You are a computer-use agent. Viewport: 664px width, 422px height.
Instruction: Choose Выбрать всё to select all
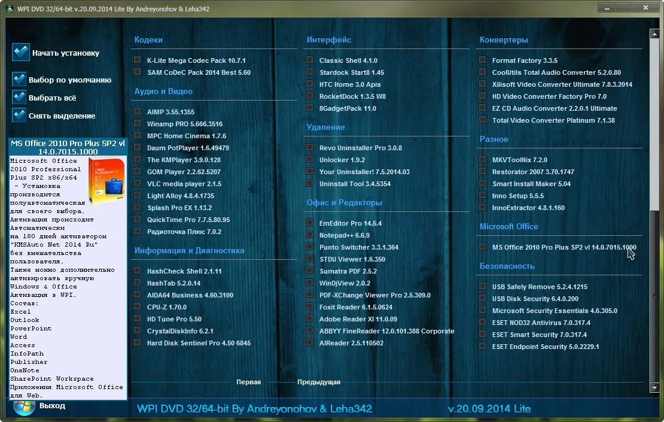(x=53, y=98)
